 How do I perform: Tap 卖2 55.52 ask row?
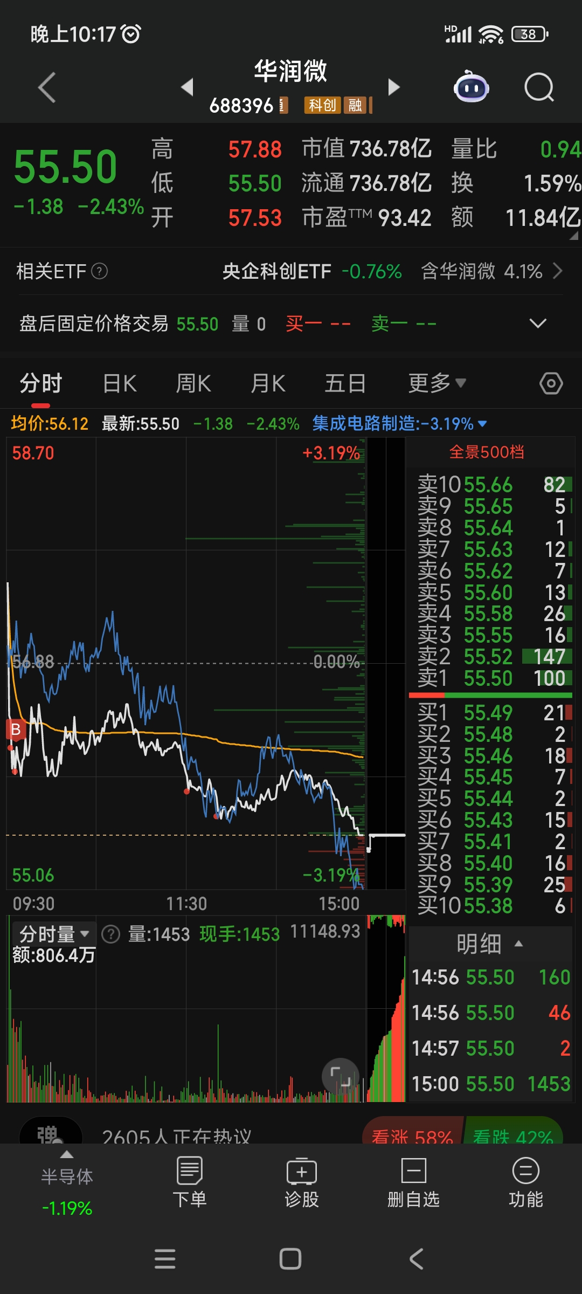coord(491,657)
